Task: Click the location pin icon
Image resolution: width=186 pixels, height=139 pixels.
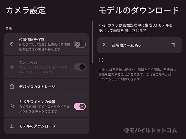Action: click(12, 44)
